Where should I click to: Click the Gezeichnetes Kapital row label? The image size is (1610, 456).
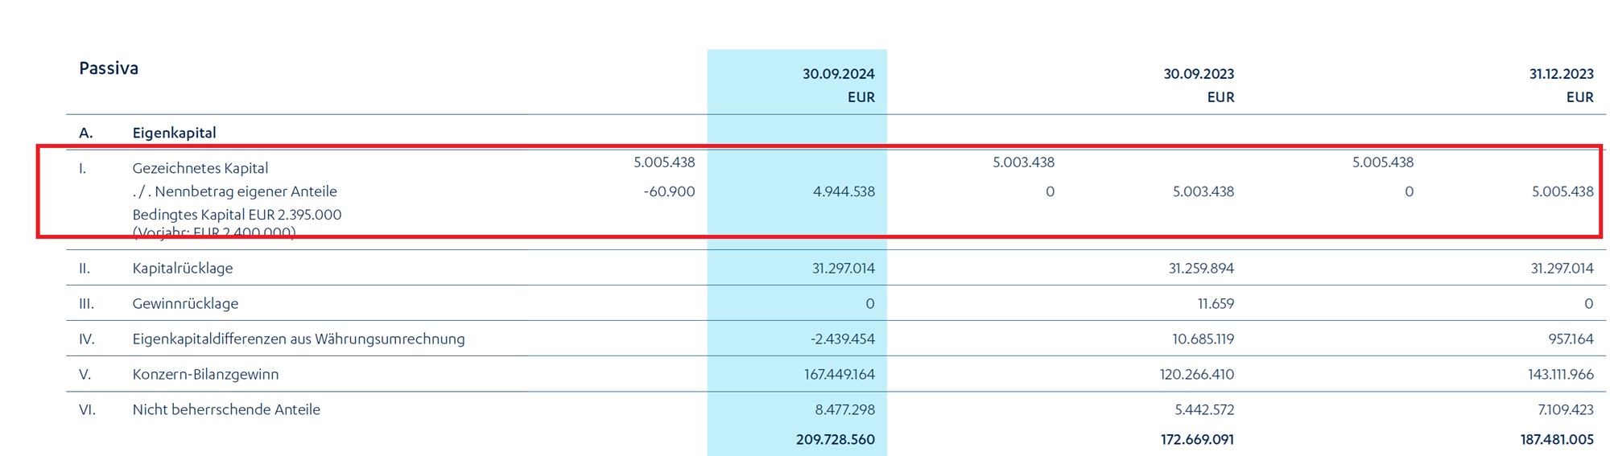tap(200, 168)
